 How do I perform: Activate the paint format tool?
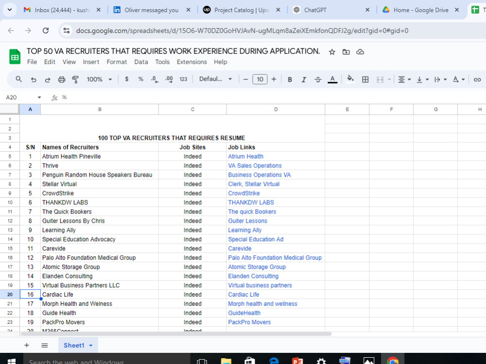click(75, 80)
